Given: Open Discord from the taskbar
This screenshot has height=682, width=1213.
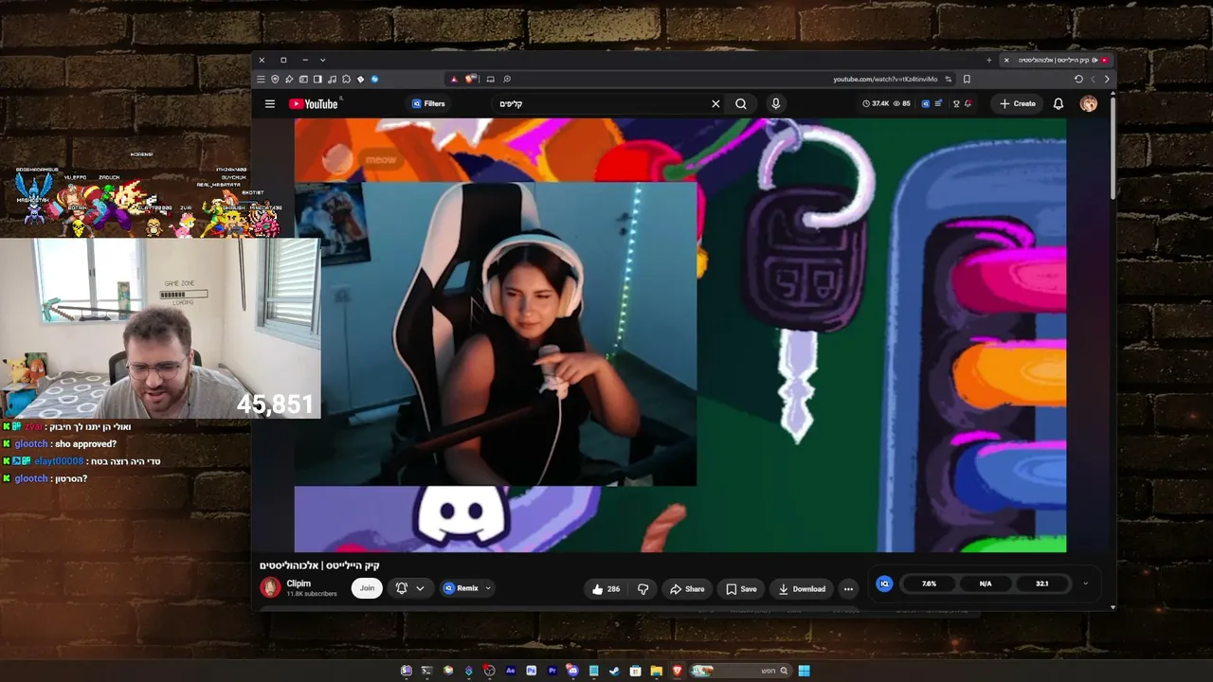Looking at the screenshot, I should pyautogui.click(x=572, y=671).
